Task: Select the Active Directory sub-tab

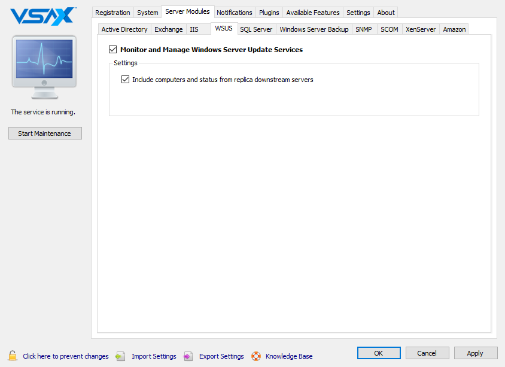Action: (124, 29)
